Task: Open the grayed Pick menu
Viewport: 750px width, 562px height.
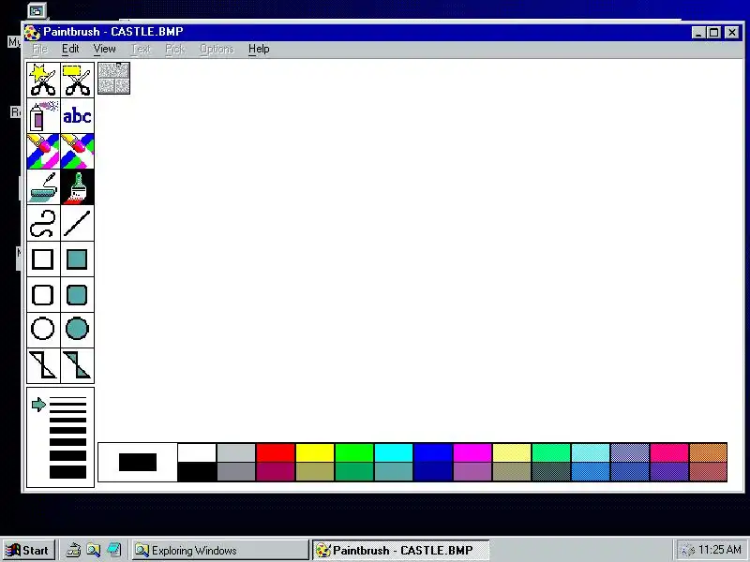Action: tap(174, 49)
